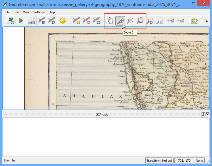Open the Help menu
This screenshot has width=212, height=166.
tap(52, 12)
